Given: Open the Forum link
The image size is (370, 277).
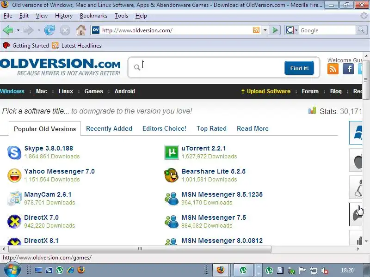Looking at the screenshot, I should point(310,91).
